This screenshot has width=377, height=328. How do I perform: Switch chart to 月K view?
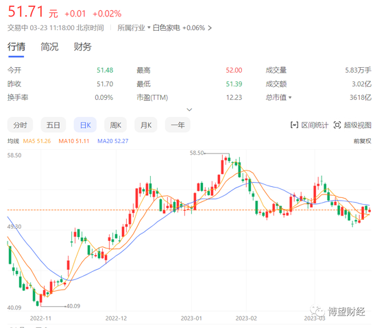pos(146,125)
